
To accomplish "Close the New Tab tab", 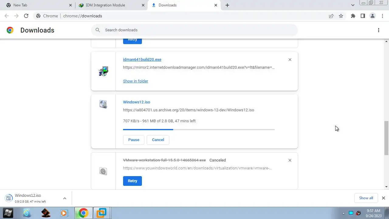I will [x=71, y=5].
